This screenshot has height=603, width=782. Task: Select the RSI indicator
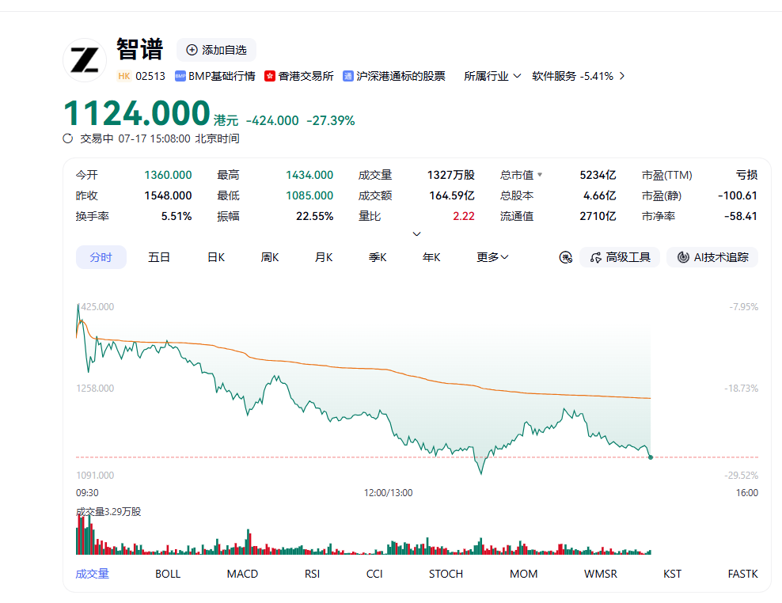pos(312,574)
